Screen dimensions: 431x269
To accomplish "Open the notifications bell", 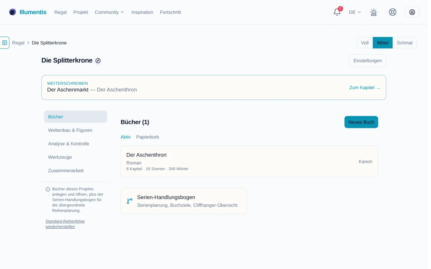I will [x=337, y=12].
